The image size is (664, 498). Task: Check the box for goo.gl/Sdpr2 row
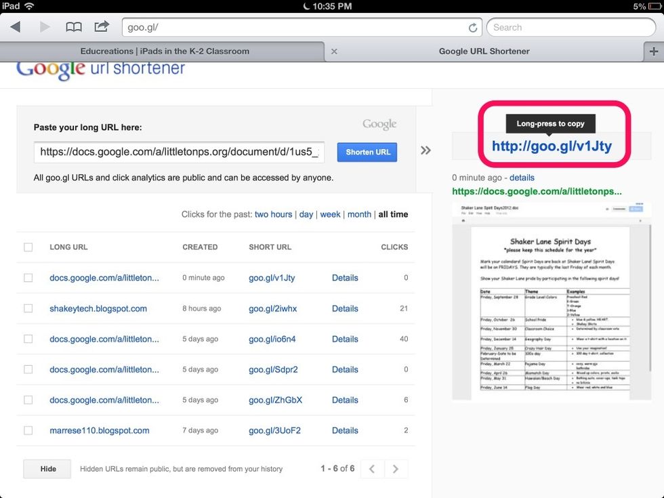coord(28,369)
